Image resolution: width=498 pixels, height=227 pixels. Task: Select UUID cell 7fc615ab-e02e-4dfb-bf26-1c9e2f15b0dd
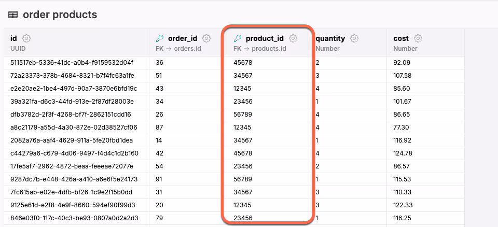tap(77, 192)
